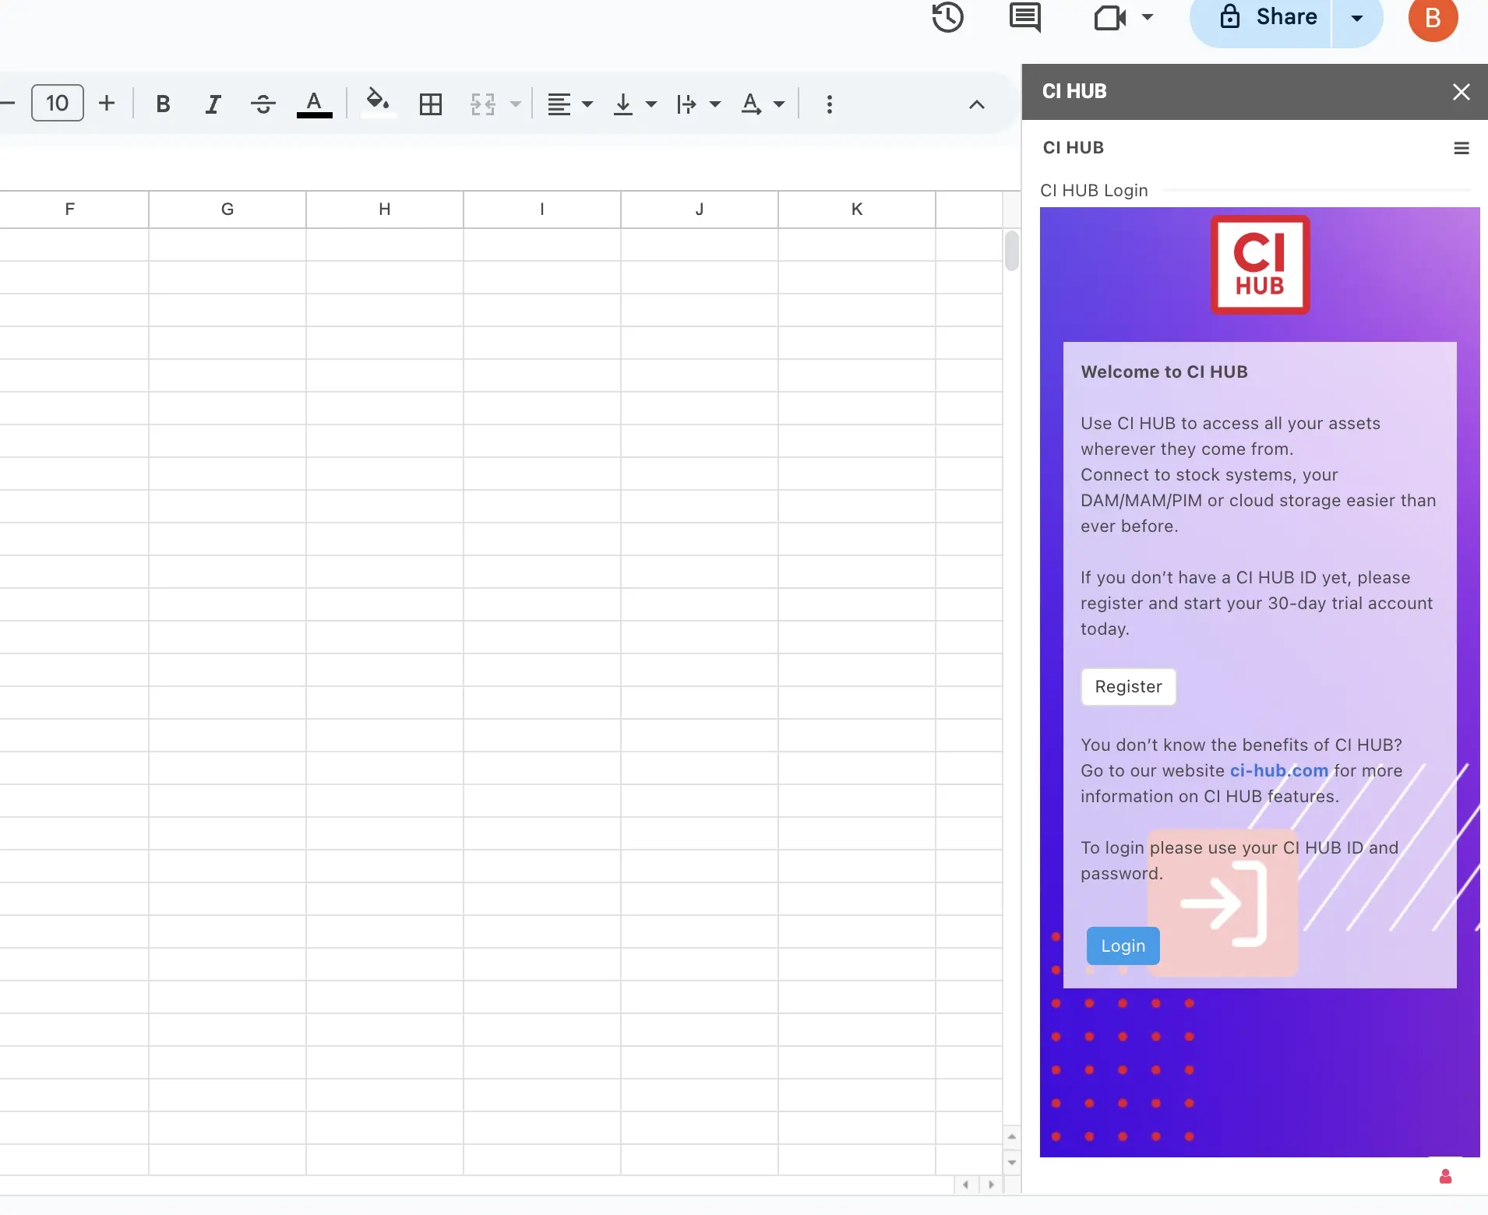Open horizontal align dropdown
This screenshot has width=1488, height=1215.
pos(569,104)
